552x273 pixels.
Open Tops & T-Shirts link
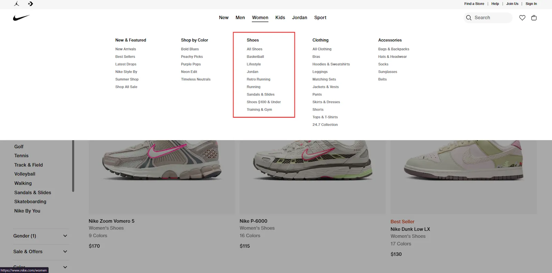pos(325,117)
